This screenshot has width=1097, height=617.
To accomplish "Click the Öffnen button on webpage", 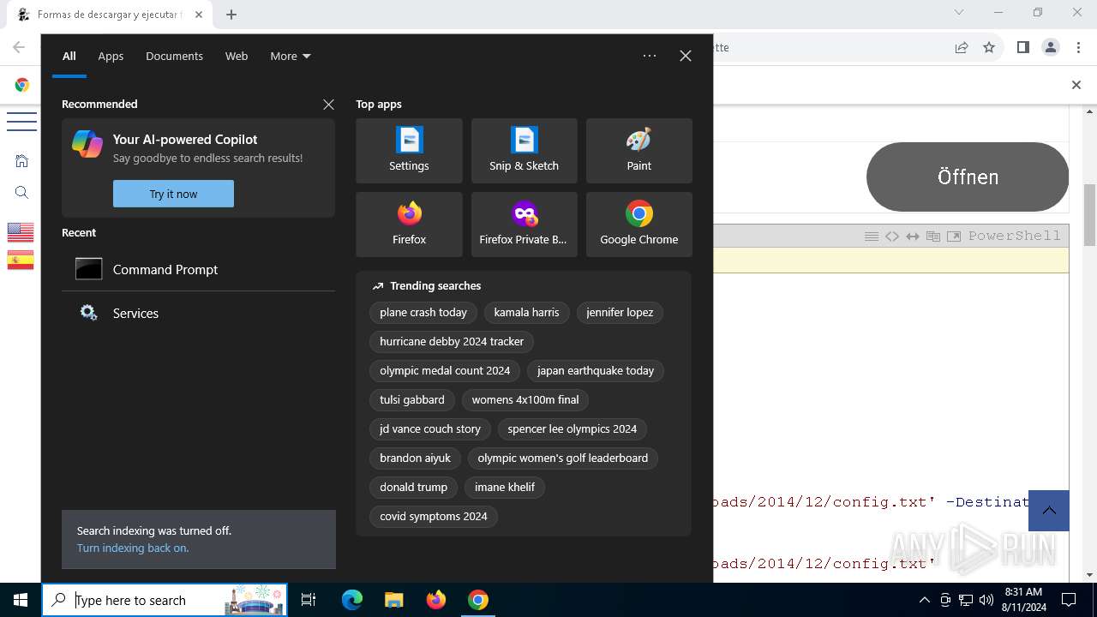I will 968,177.
